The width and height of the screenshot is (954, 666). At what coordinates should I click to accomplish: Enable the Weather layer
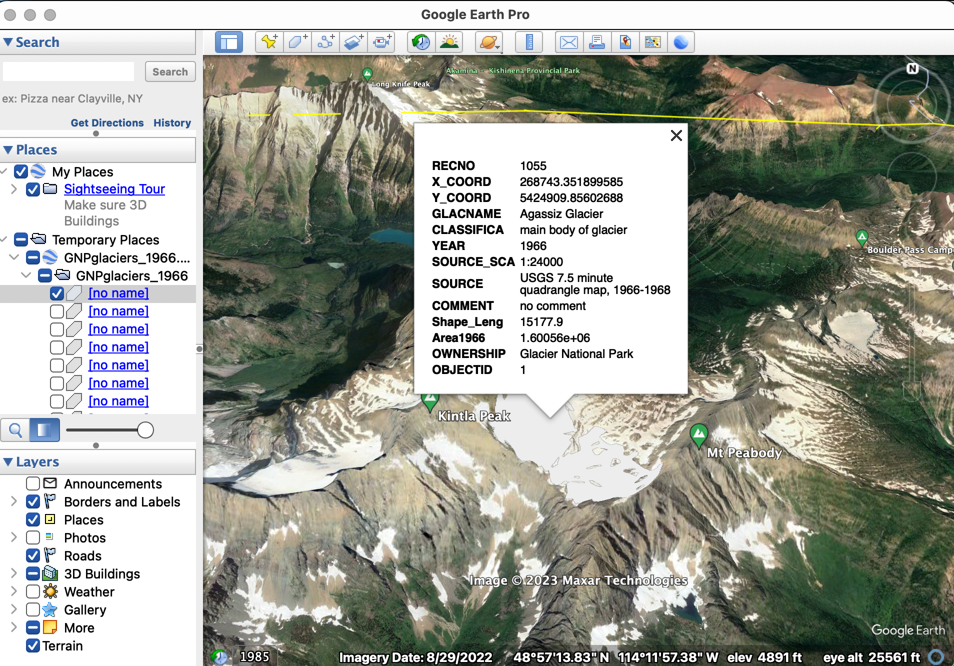(33, 591)
